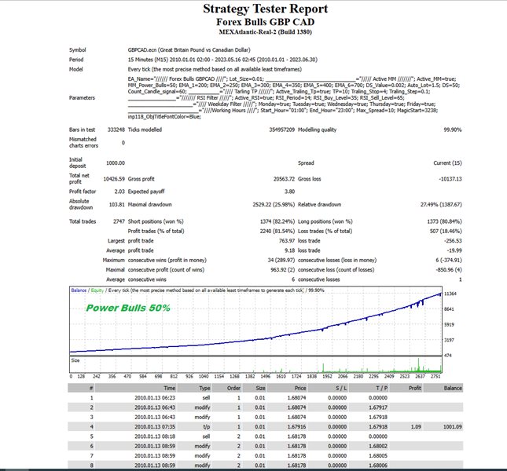Select the Balance column header
Image resolution: width=507 pixels, height=471 pixels.
click(x=452, y=387)
